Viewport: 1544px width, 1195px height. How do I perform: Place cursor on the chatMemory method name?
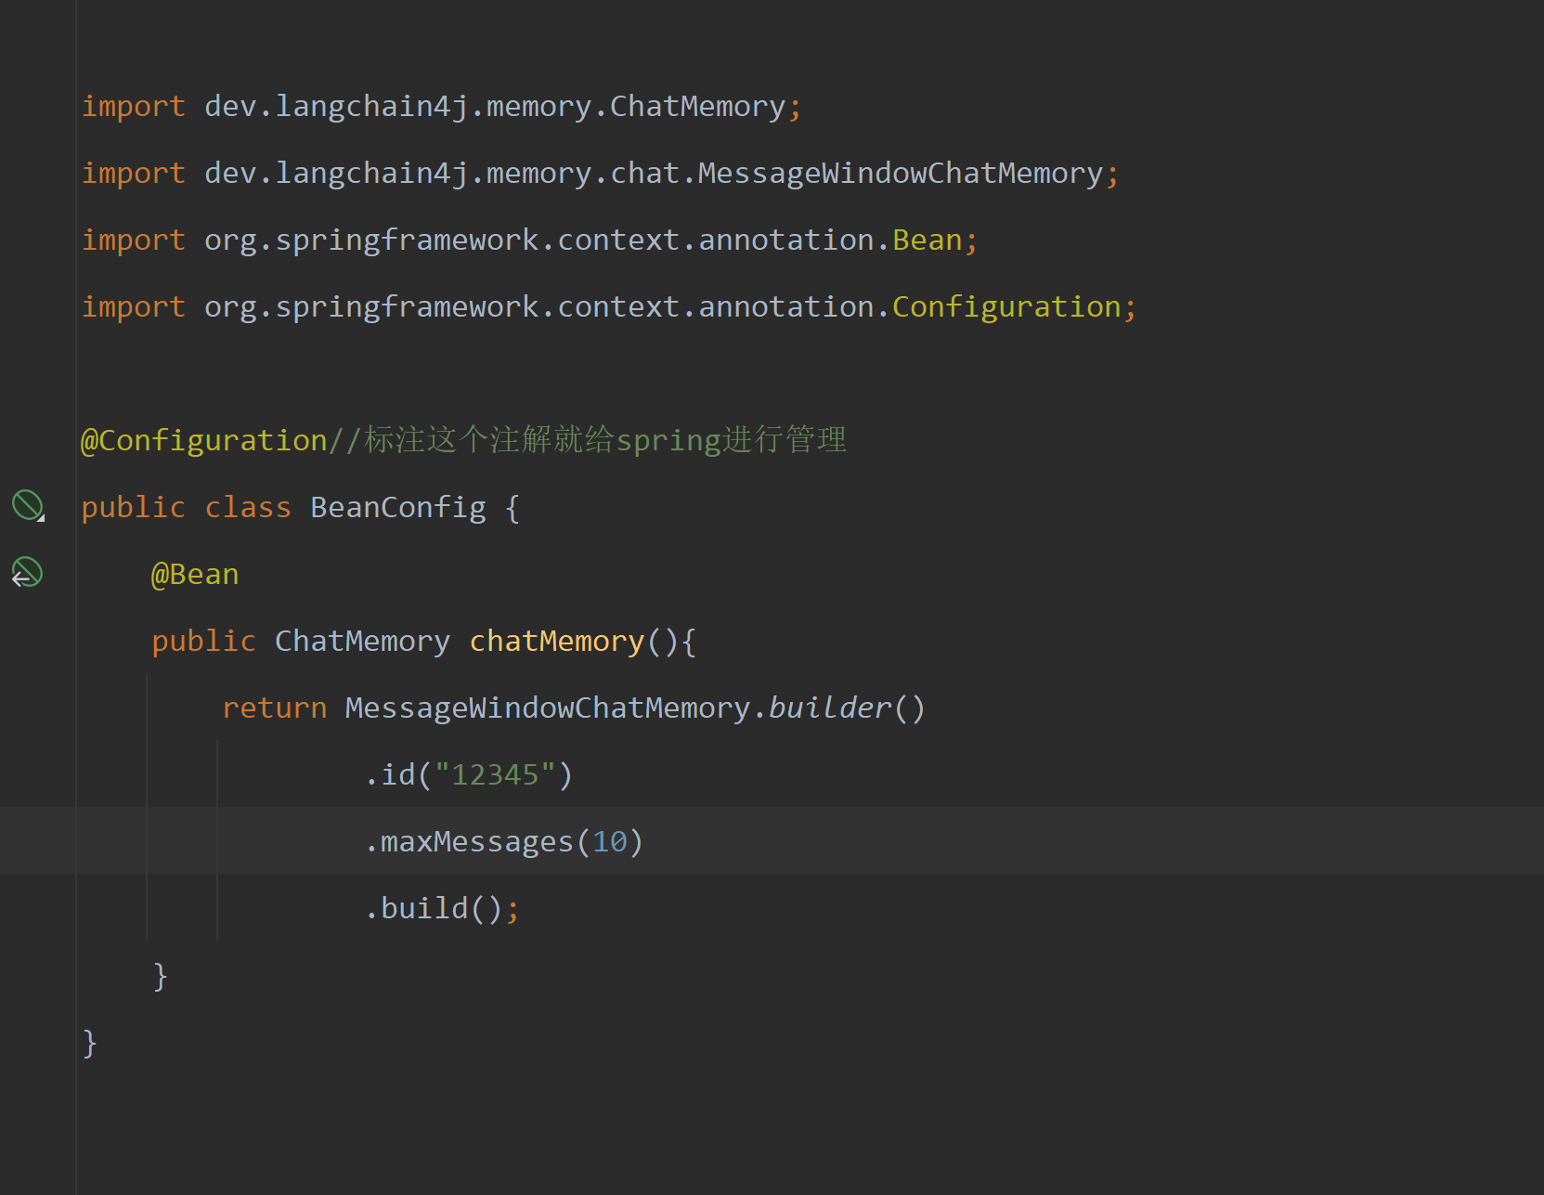[555, 640]
